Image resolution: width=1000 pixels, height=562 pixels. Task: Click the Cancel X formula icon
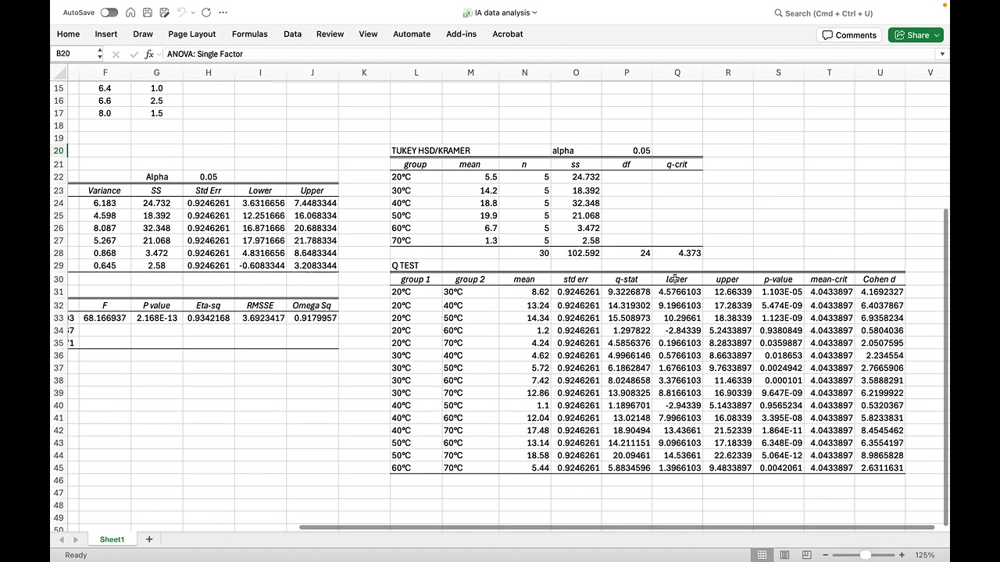click(116, 55)
